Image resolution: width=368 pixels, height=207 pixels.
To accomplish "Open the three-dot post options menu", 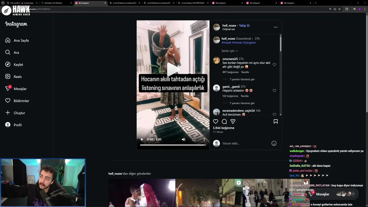I will (275, 27).
